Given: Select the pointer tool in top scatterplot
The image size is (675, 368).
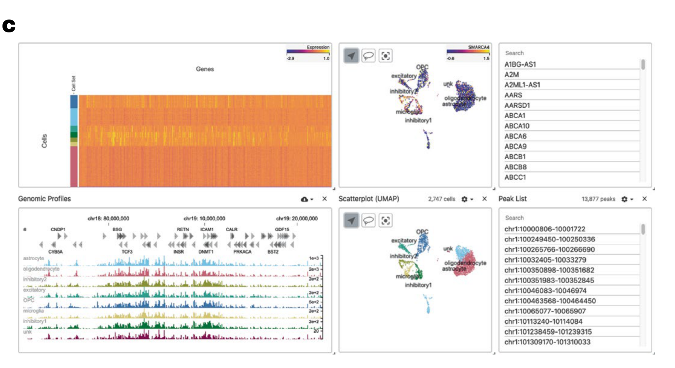Looking at the screenshot, I should pos(351,56).
